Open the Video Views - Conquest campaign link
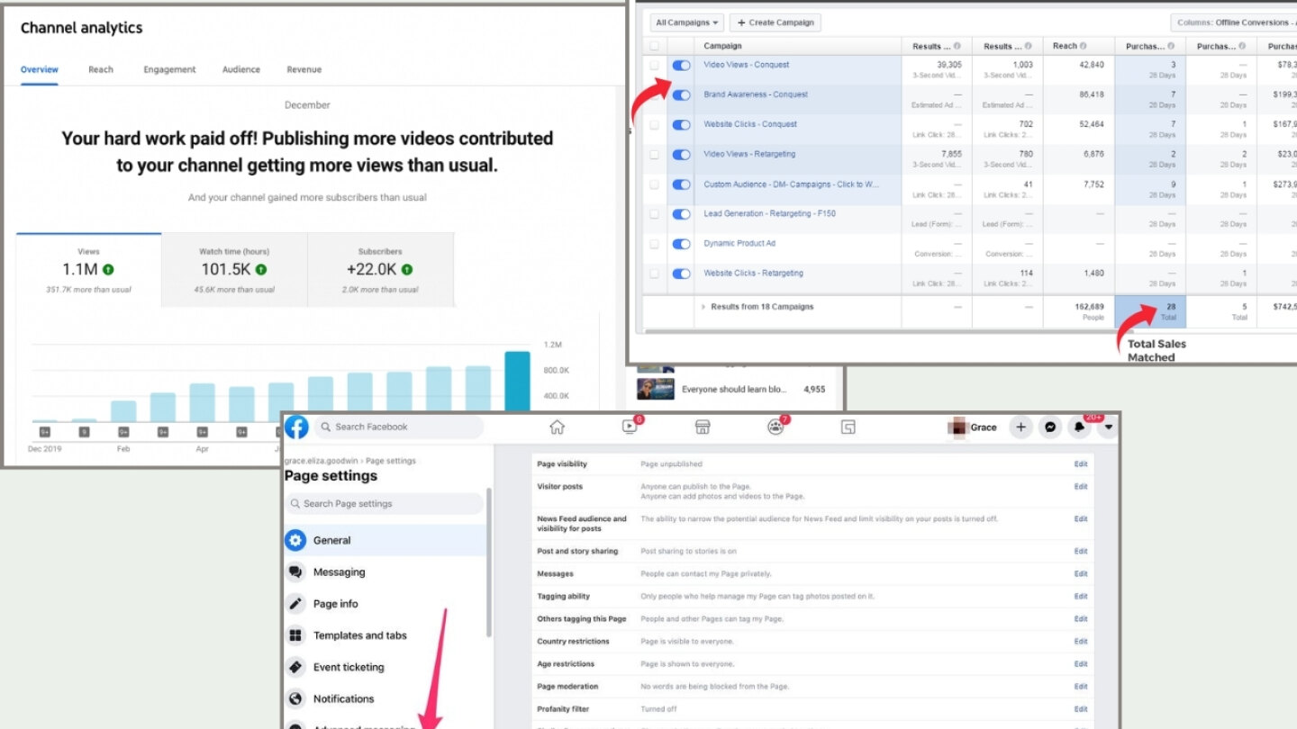 (747, 65)
